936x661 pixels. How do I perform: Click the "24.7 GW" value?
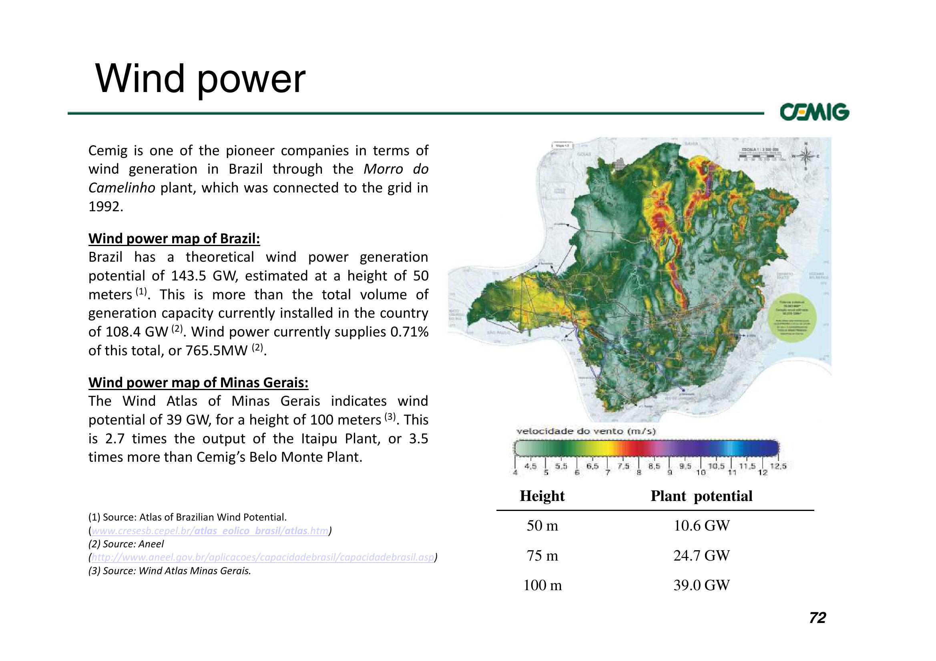[x=701, y=555]
